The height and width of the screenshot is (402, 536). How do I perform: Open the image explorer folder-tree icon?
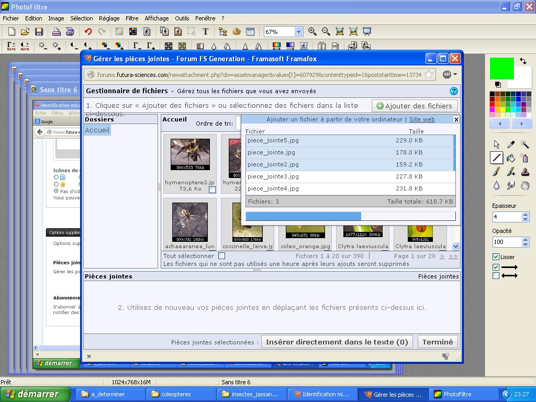(x=223, y=32)
